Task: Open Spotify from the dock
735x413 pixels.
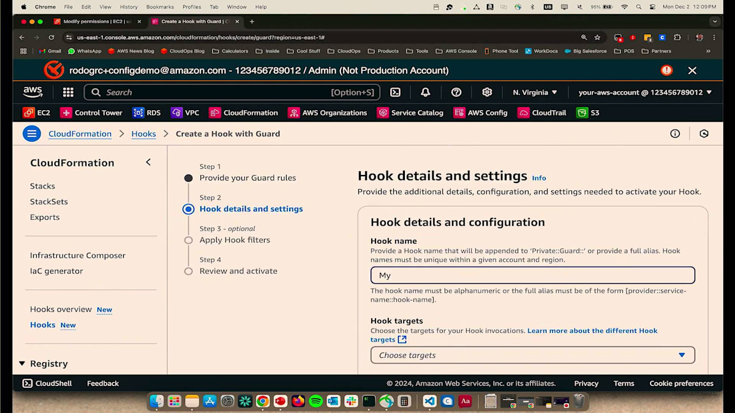Action: coord(315,401)
